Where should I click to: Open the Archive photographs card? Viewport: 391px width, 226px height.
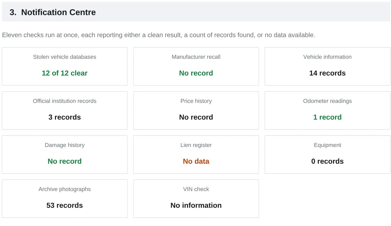coord(65,199)
